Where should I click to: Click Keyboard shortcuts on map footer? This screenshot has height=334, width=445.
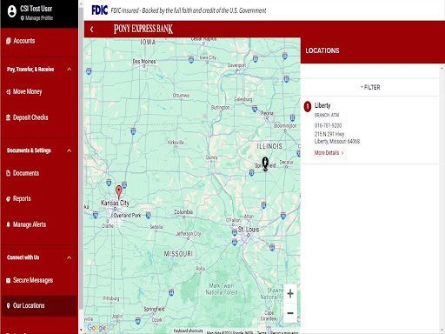[188, 331]
